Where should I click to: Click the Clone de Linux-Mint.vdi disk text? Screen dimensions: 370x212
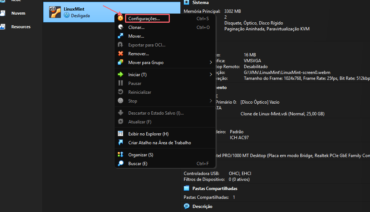coord(282,114)
